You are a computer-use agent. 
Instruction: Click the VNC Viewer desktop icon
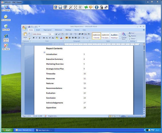tap(6, 47)
